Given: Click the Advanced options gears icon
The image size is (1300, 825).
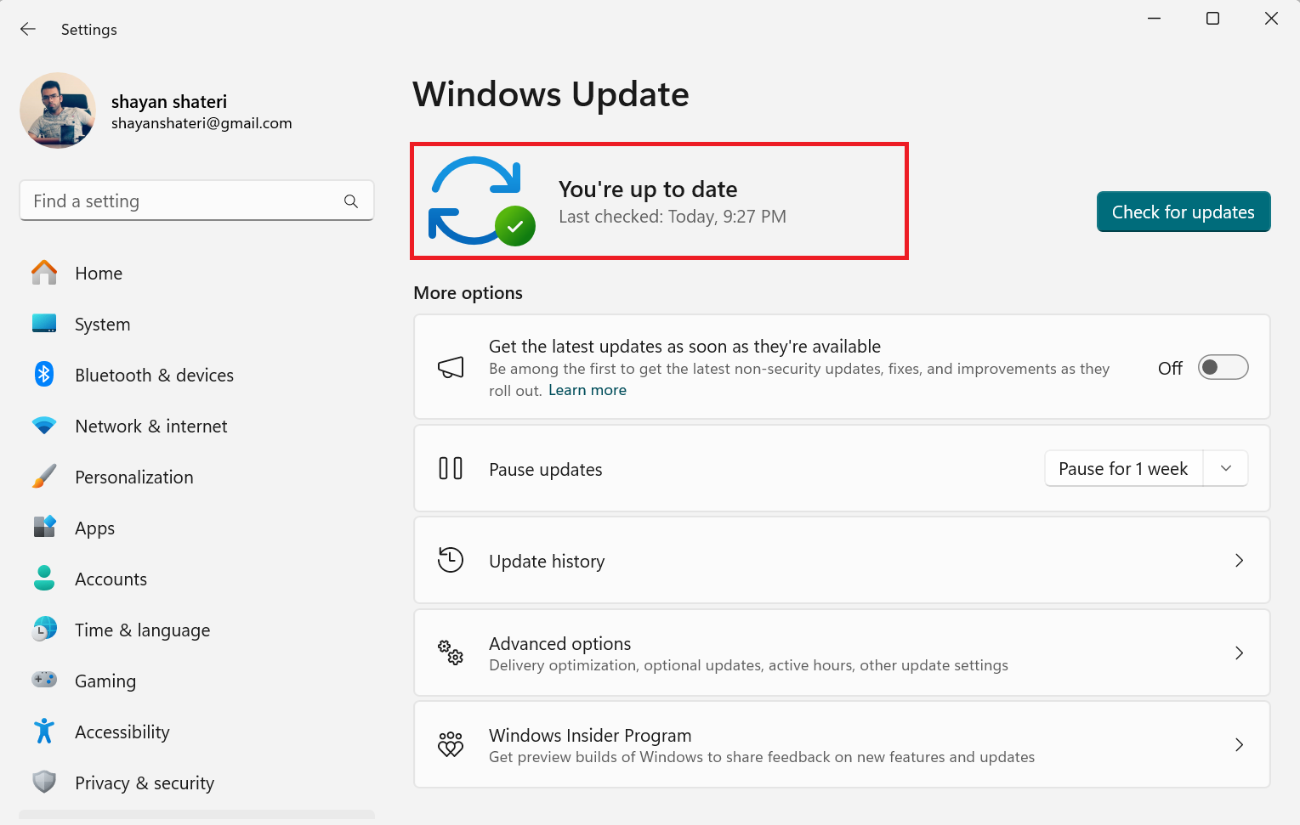Looking at the screenshot, I should pos(451,653).
